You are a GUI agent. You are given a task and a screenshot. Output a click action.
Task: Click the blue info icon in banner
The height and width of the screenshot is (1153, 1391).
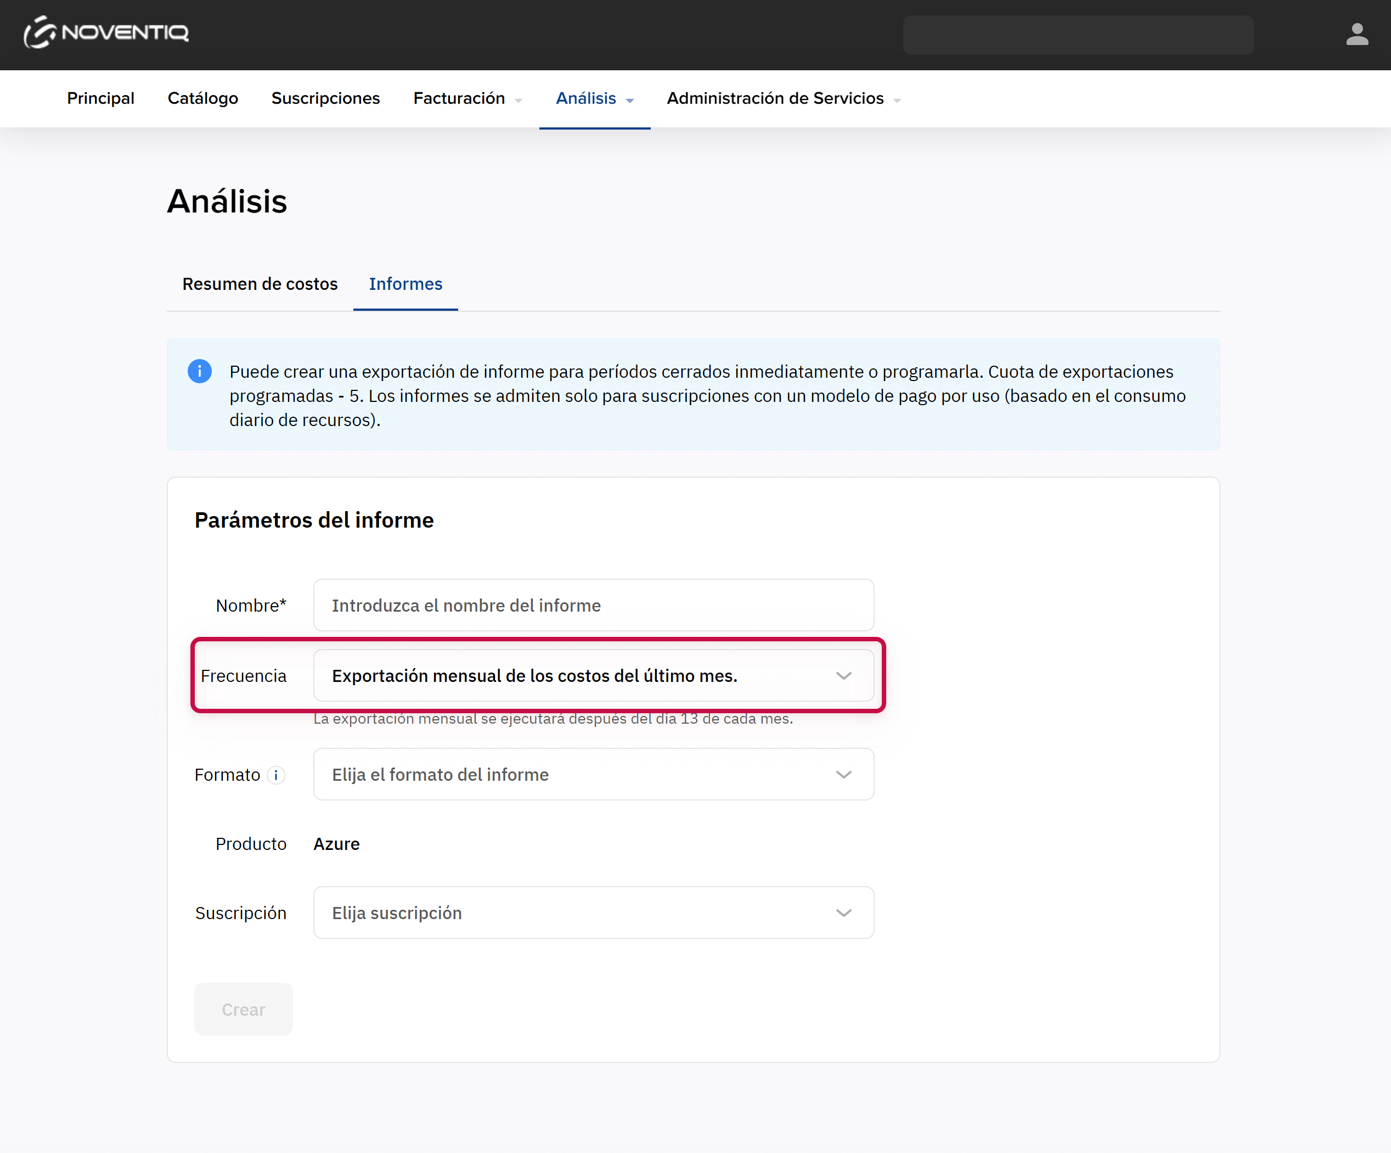pyautogui.click(x=199, y=371)
